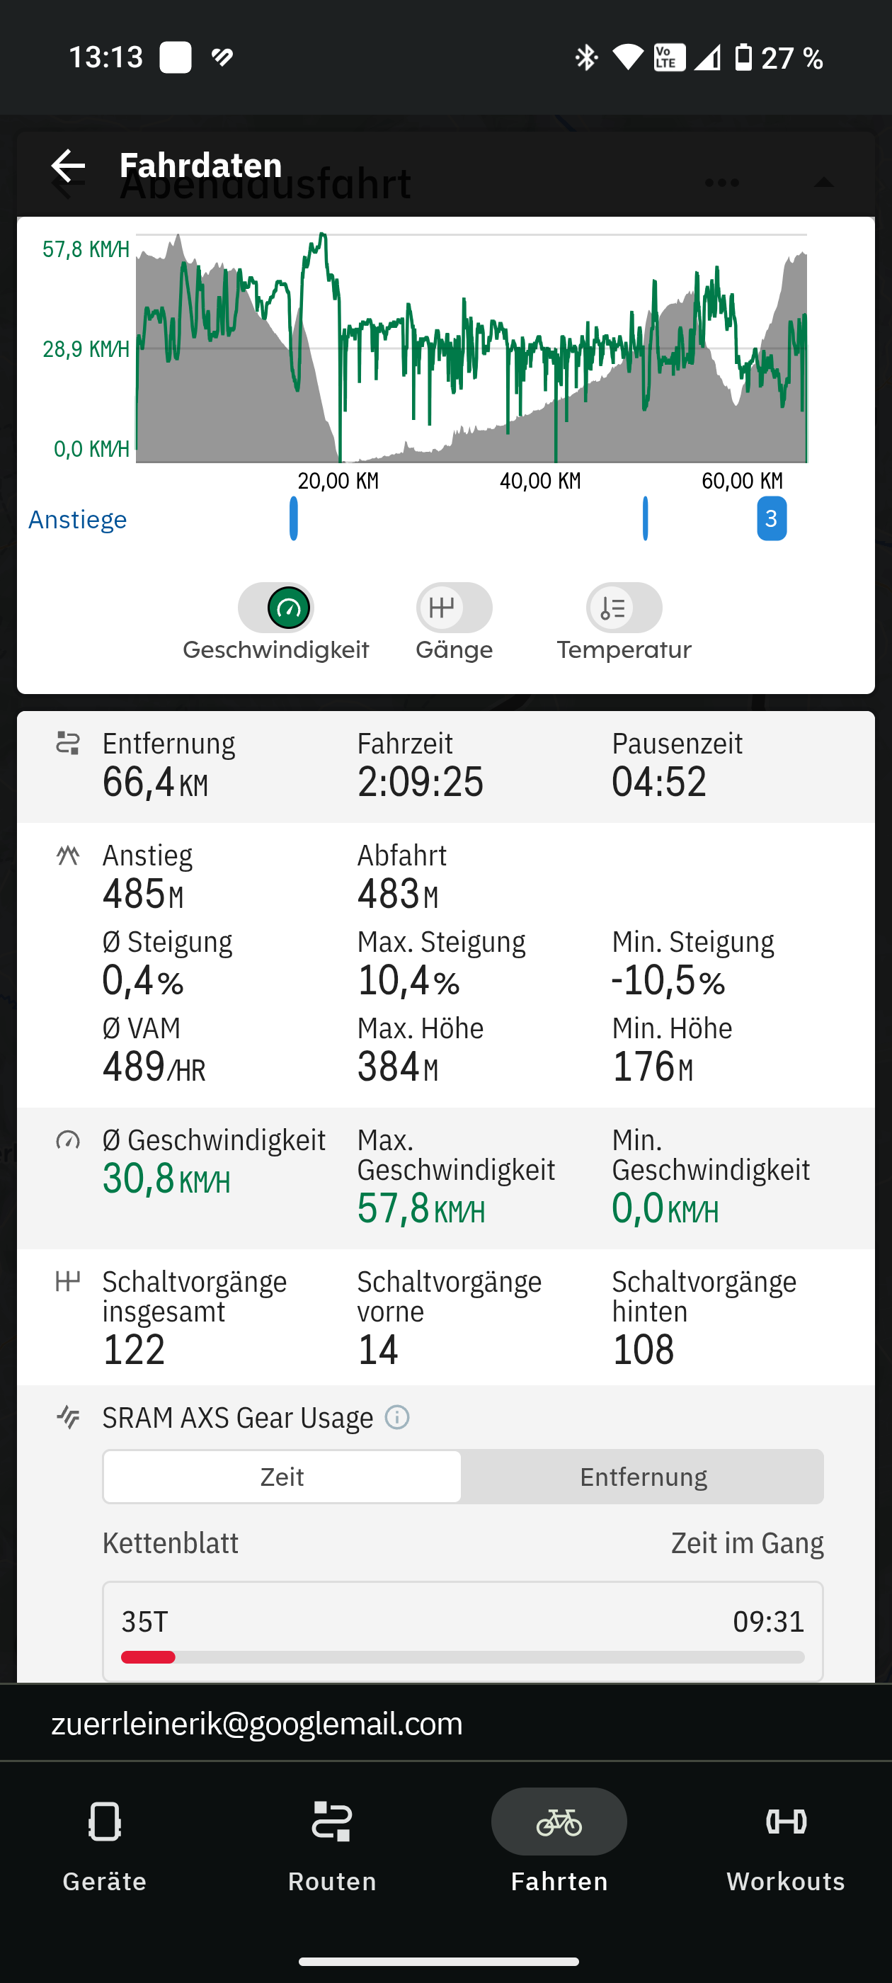
Task: Tap the SRAM AXS Gear Usage info icon
Action: coord(397,1417)
